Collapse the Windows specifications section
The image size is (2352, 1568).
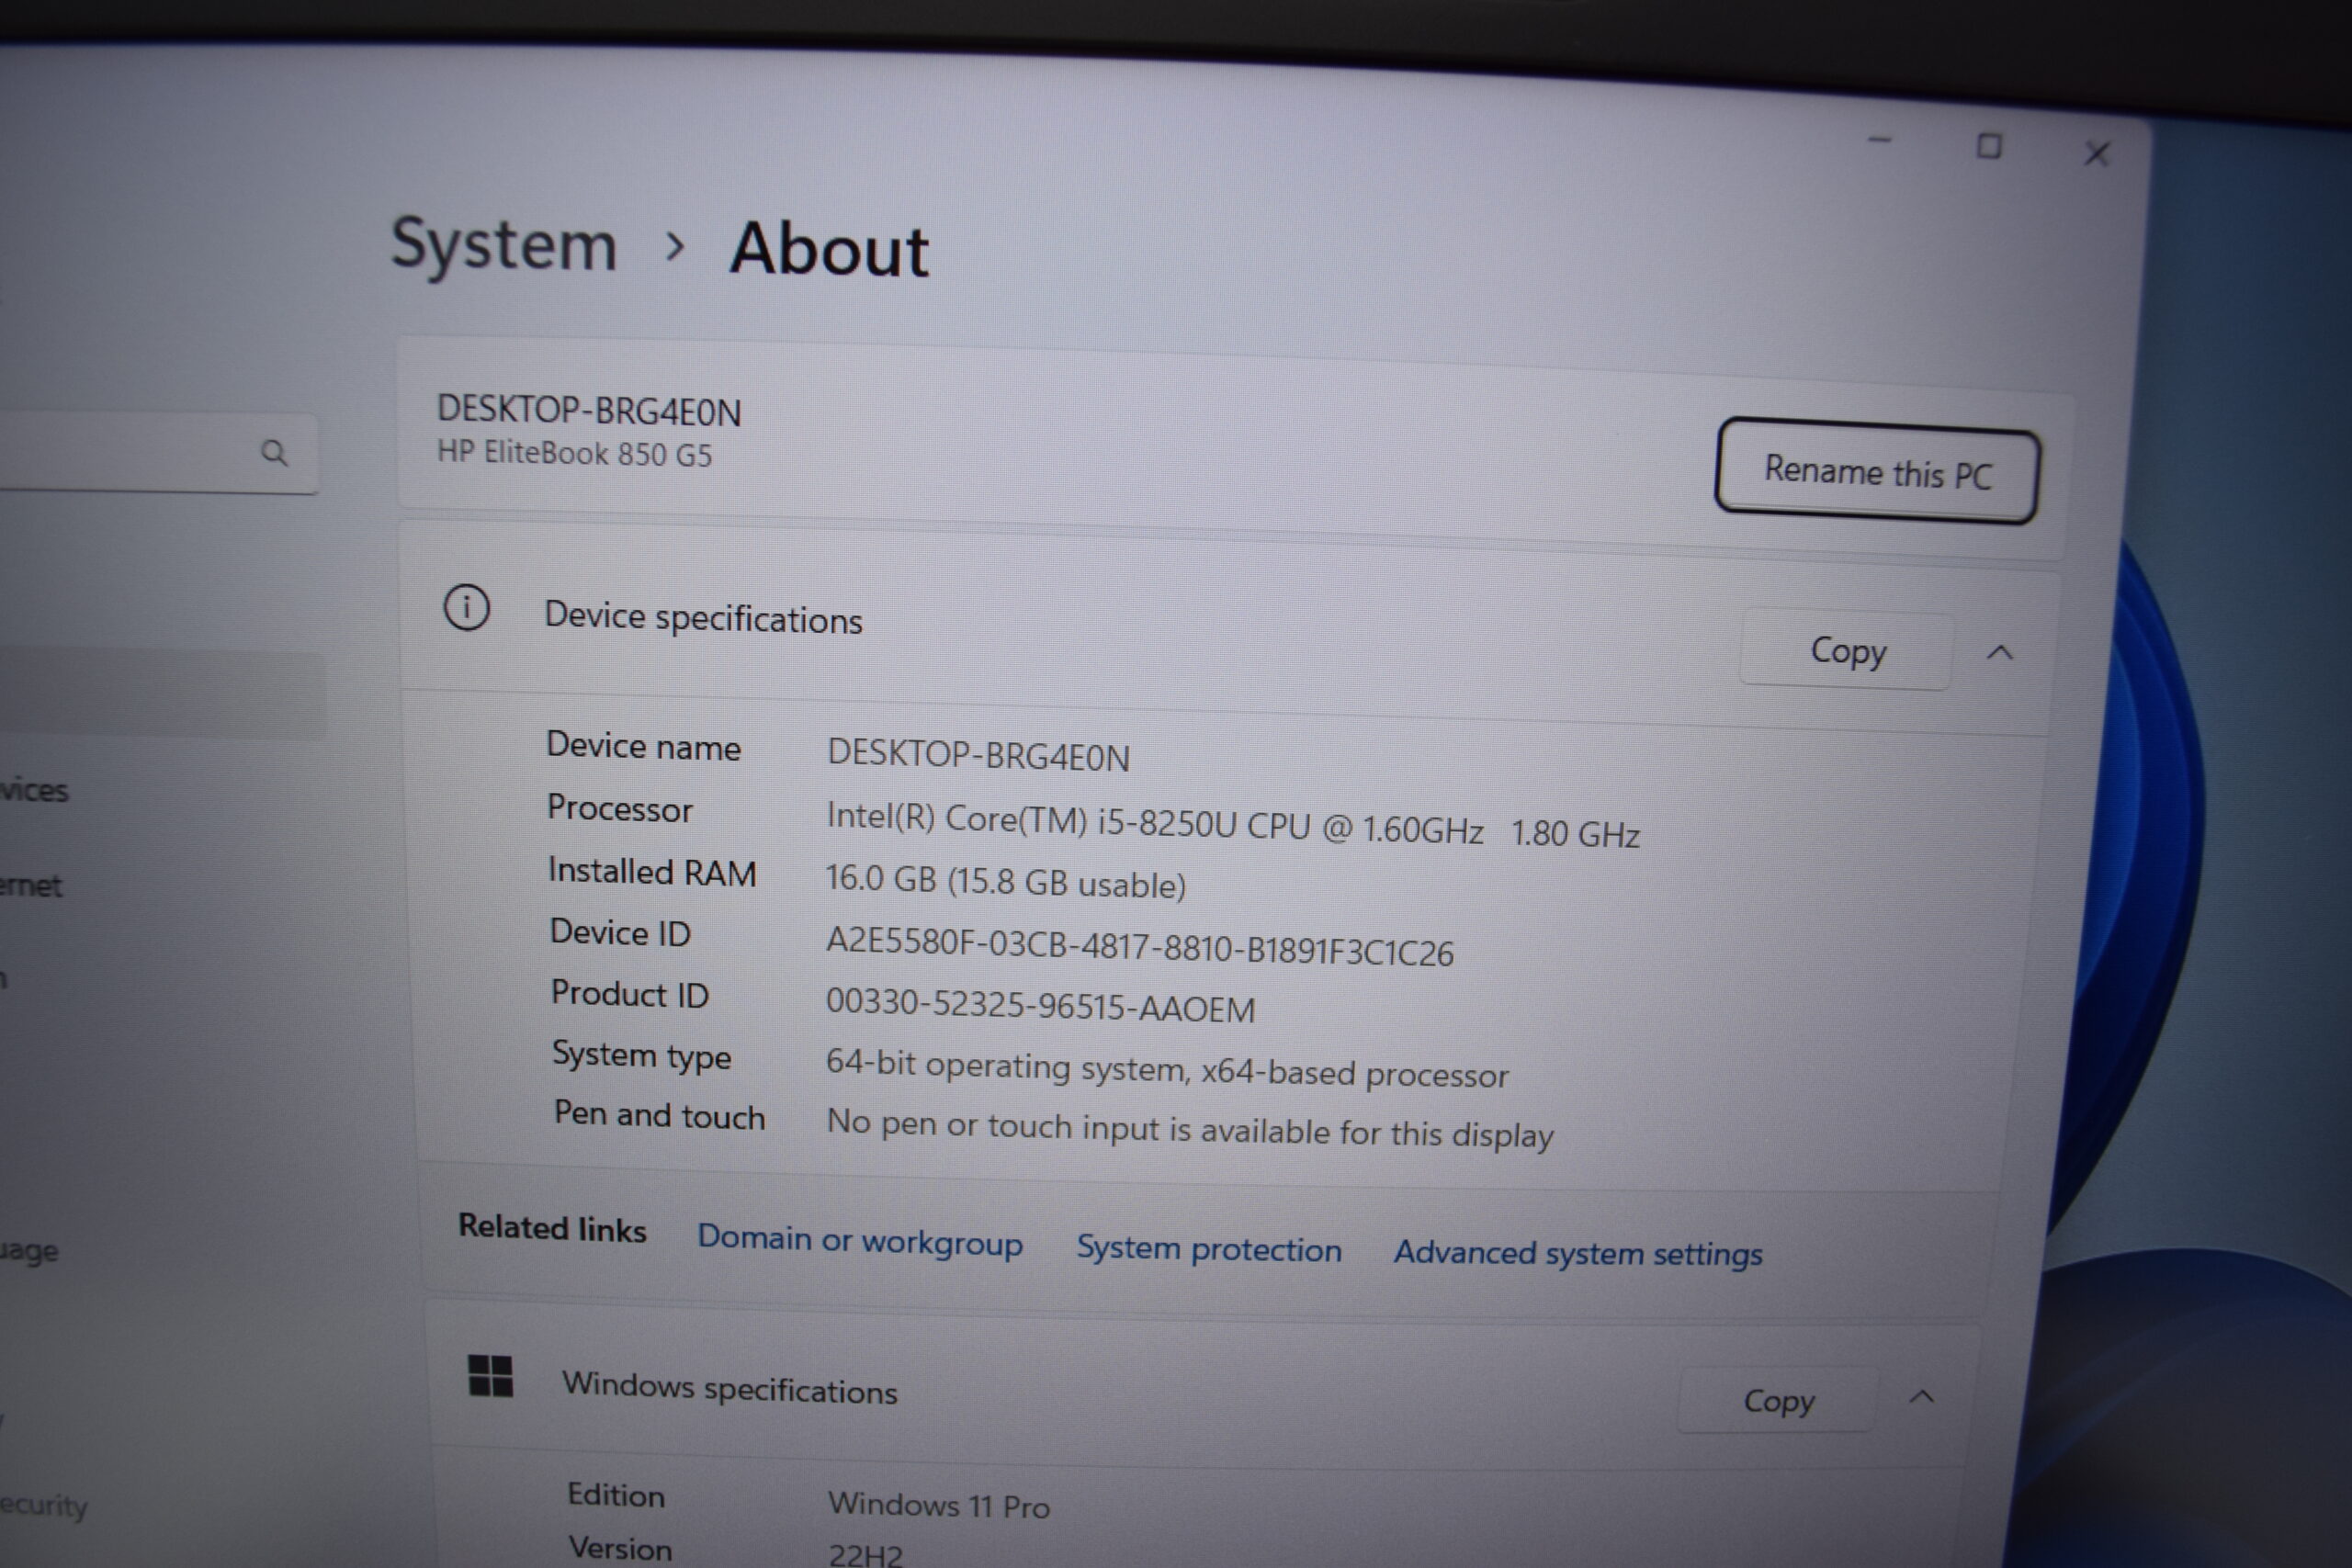[x=1922, y=1397]
